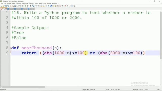The image size is (162, 91).
Task: Click '#Sample Output:' comment on line 4
Action: coord(30,28)
